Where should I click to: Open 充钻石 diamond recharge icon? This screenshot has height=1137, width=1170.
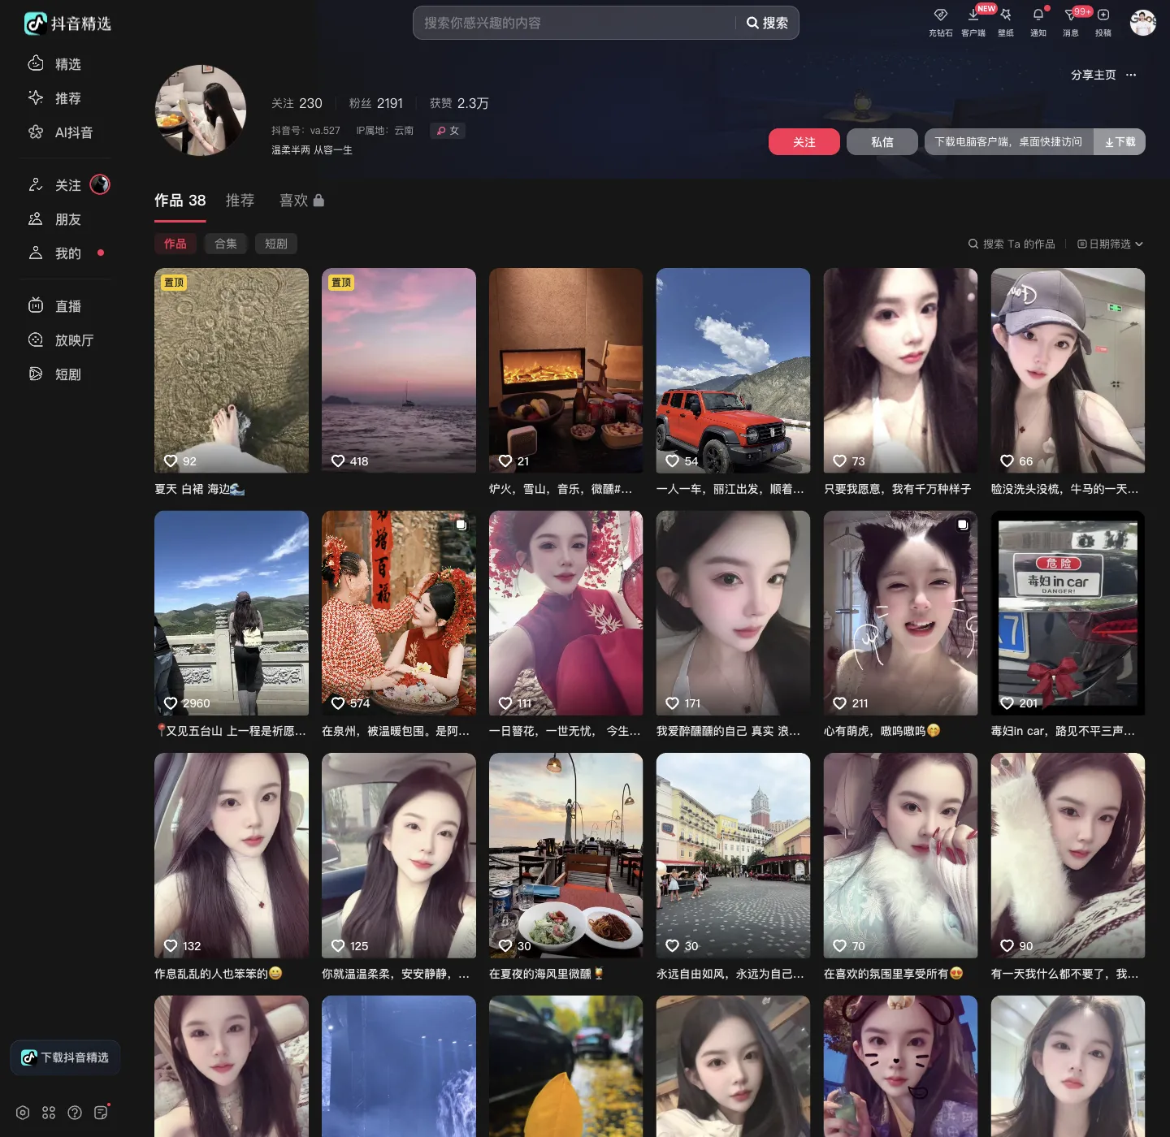click(941, 21)
